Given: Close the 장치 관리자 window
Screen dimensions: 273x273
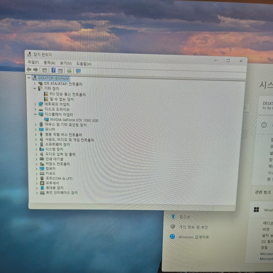Looking at the screenshot, I should point(241,61).
